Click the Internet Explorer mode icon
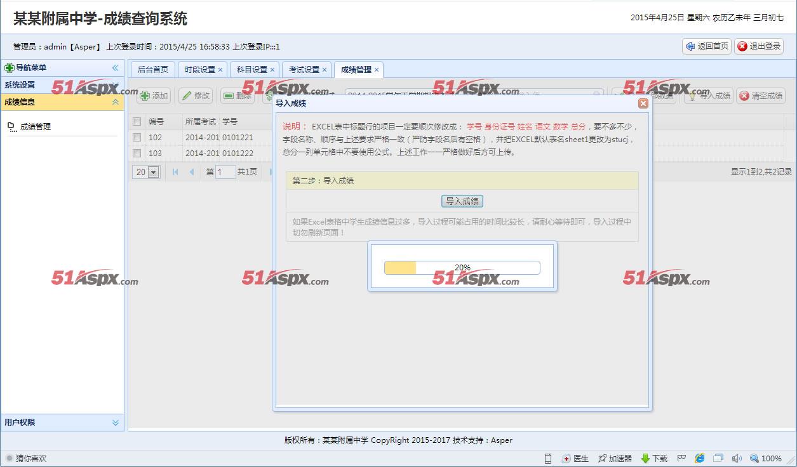 click(x=700, y=458)
